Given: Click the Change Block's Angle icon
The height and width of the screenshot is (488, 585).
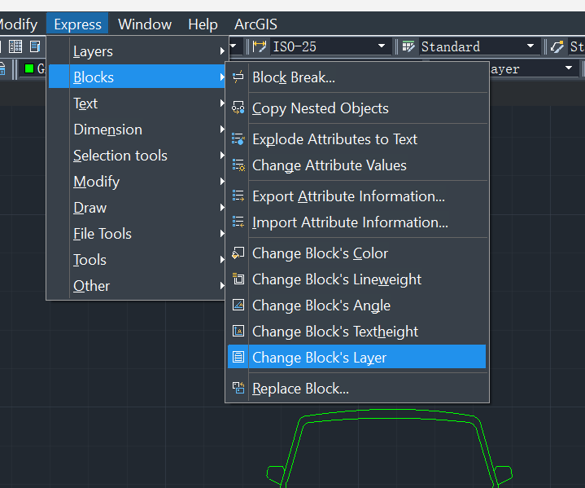Looking at the screenshot, I should [238, 306].
